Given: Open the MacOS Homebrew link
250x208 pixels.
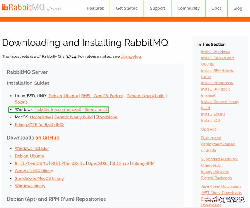Looking at the screenshot, I should (x=41, y=117).
